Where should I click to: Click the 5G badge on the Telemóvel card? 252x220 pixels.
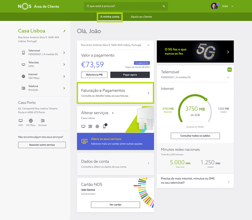coord(230,70)
